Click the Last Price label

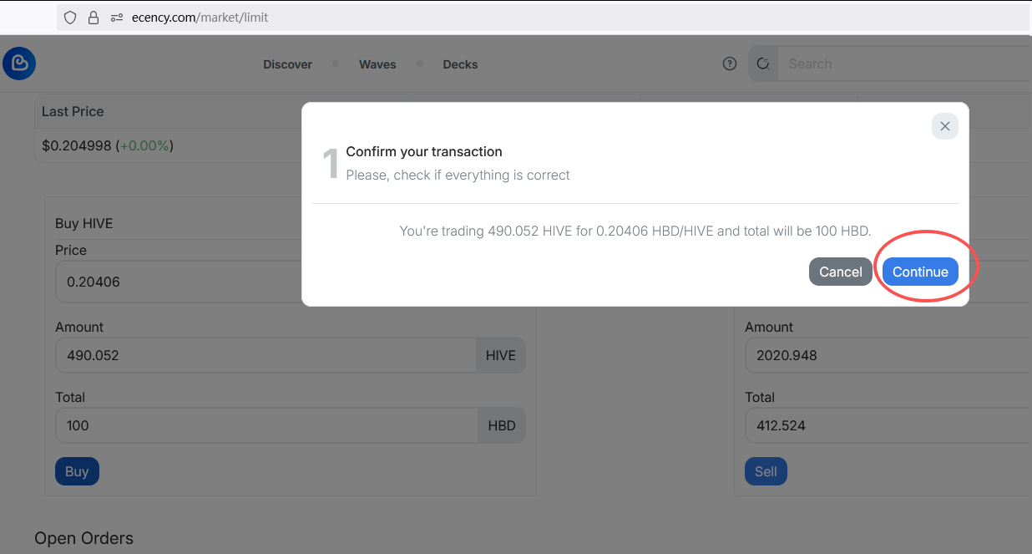click(73, 111)
